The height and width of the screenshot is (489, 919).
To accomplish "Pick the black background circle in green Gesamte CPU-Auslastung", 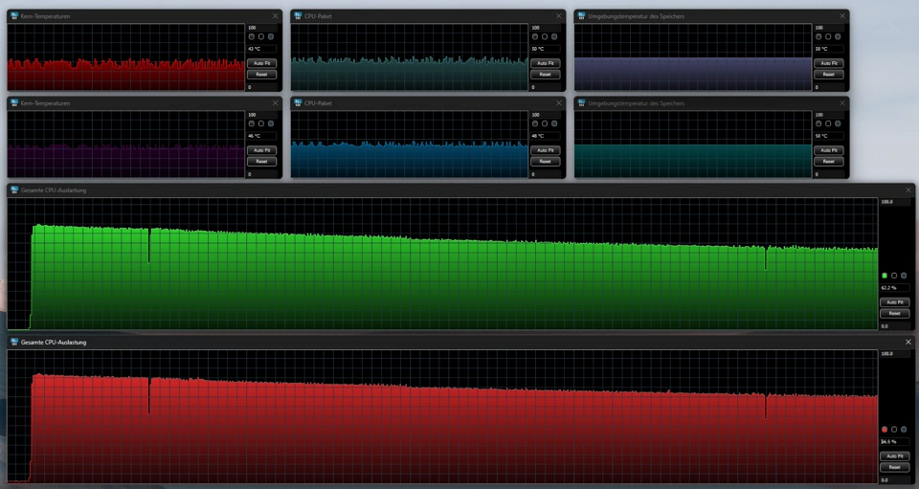I will [x=894, y=276].
